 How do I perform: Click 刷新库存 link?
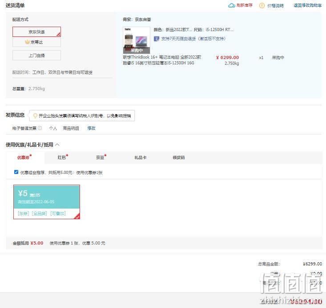pyautogui.click(x=244, y=5)
